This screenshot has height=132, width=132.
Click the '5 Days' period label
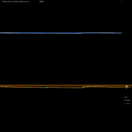[x=128, y=103]
